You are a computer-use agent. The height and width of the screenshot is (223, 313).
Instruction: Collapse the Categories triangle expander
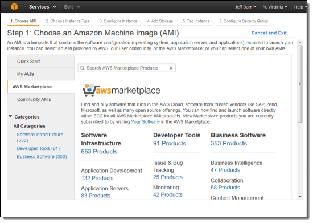(10, 116)
